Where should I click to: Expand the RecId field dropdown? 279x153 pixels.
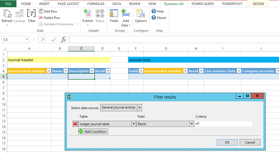click(192, 124)
